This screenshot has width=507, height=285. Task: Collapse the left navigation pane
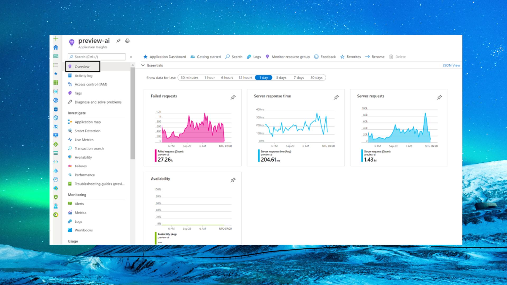pyautogui.click(x=131, y=56)
